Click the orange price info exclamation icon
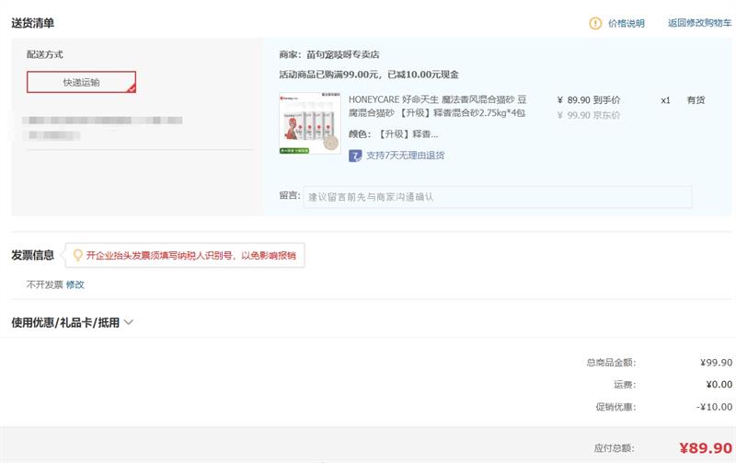Image resolution: width=736 pixels, height=463 pixels. (x=595, y=23)
